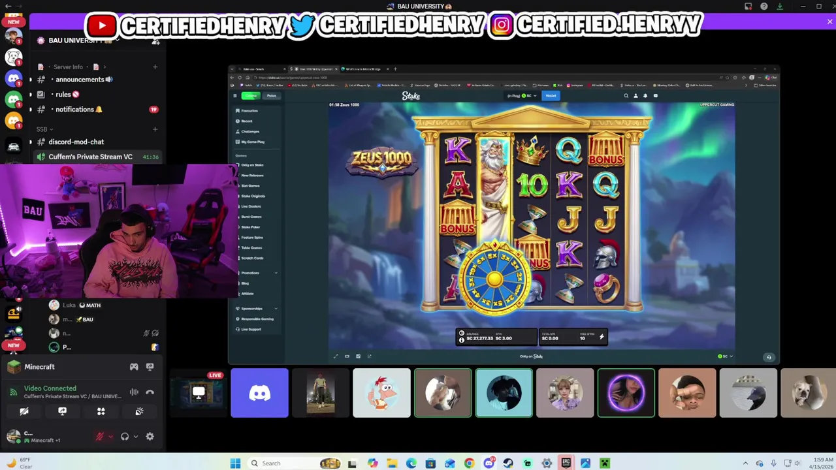Open the microphone input options arrow

110,437
